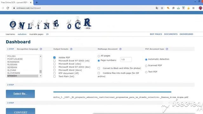
Task: Reload the page with the refresh icon
Action: [8, 8]
